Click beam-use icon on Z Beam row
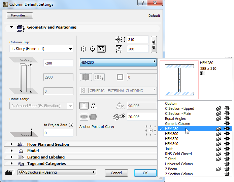 219,169
